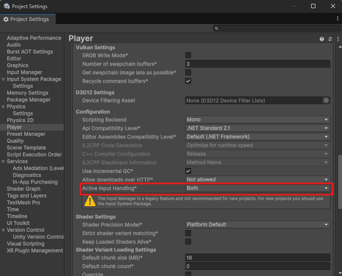Collapse the Physics tree arrow
This screenshot has height=276, width=342.
(x=3, y=107)
